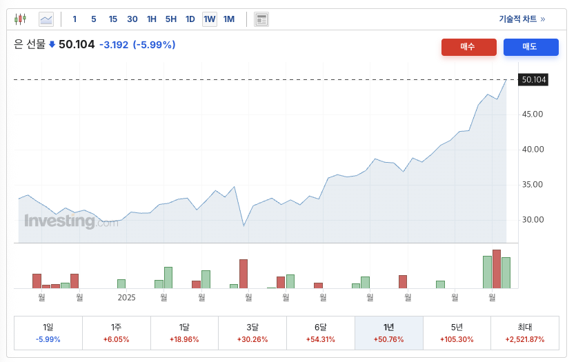Image resolution: width=576 pixels, height=362 pixels.
Task: Select the 5 minute interval
Action: click(94, 19)
